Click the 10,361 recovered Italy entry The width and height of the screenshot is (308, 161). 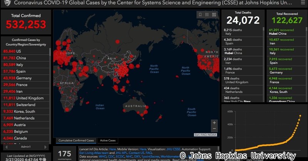[286, 51]
